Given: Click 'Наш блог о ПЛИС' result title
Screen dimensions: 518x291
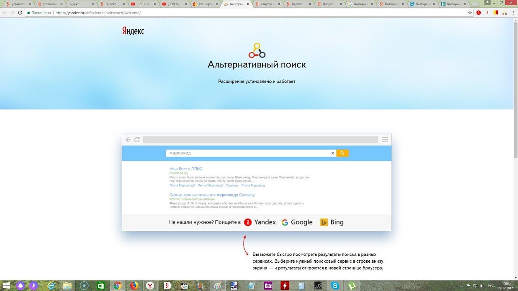Looking at the screenshot, I should click(x=186, y=169).
